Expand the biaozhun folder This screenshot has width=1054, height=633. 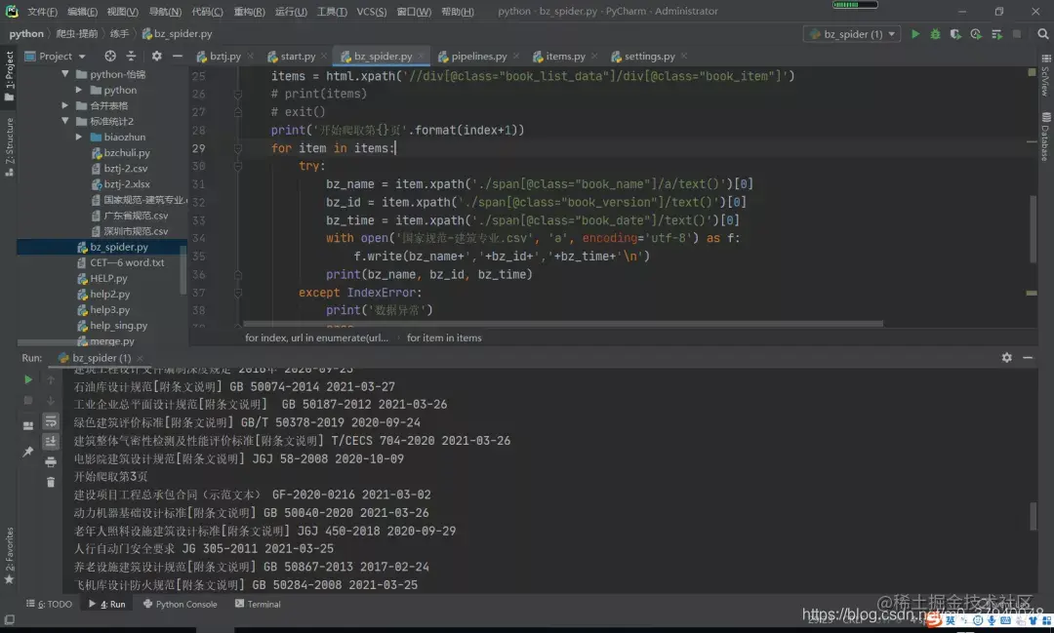[79, 137]
